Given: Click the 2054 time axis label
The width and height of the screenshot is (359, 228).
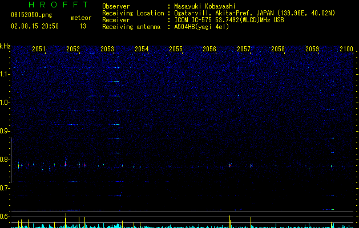Looking at the screenshot, I should pyautogui.click(x=142, y=48).
